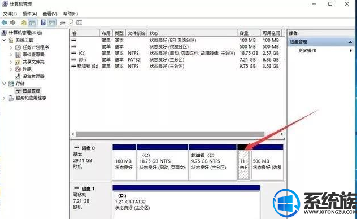Collapse the 磁盘管理 actions section arrow
Viewport: 357px width, 219px height.
pyautogui.click(x=350, y=42)
